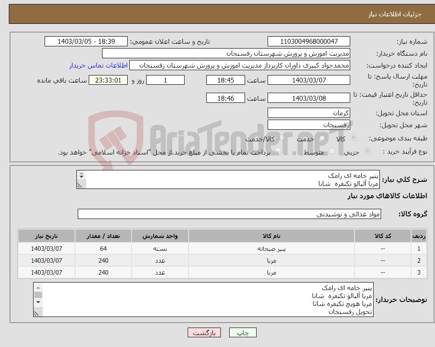Click the remaining days field showing 1

(165, 80)
